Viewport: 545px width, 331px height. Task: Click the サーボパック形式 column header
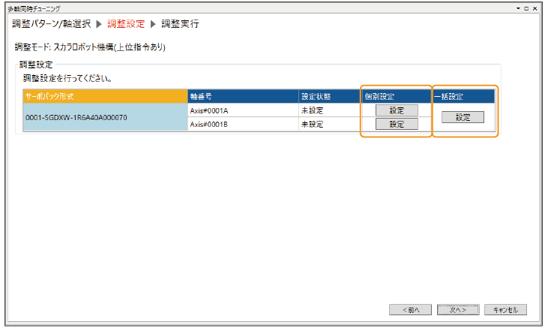(105, 96)
